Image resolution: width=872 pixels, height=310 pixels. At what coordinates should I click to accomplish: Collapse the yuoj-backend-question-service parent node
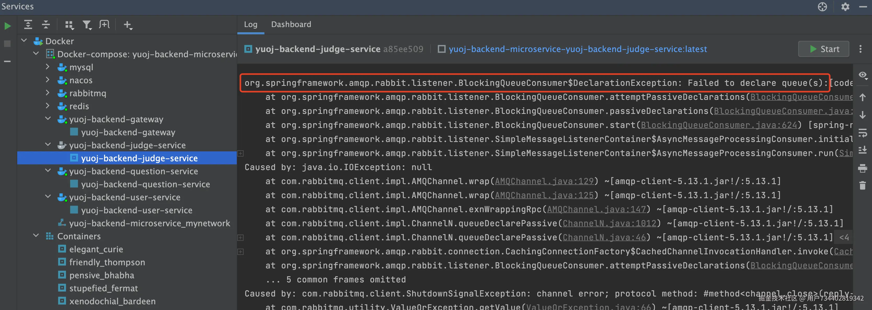(x=48, y=171)
